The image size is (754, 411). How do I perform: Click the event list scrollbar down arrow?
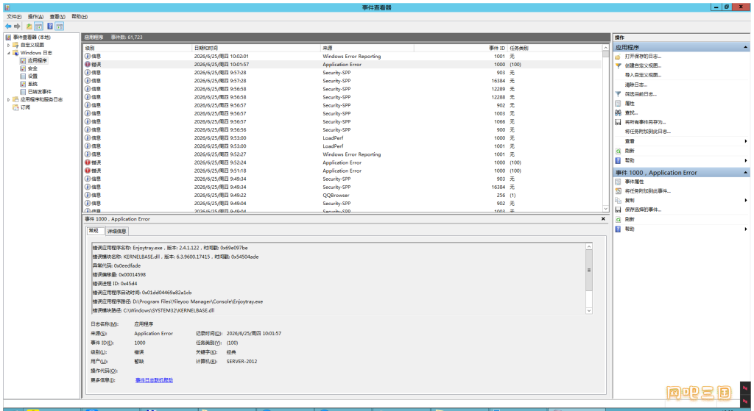(605, 209)
